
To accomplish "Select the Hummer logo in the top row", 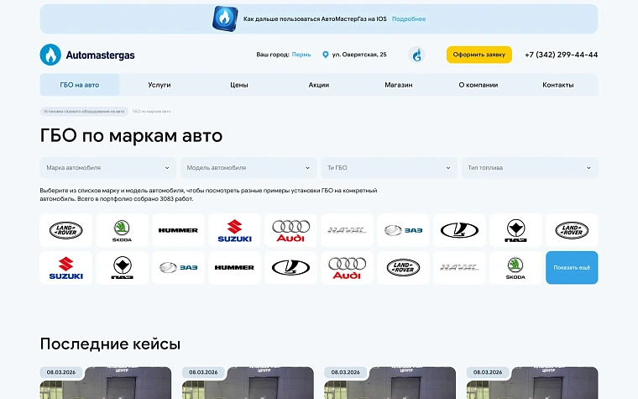I will pos(178,230).
